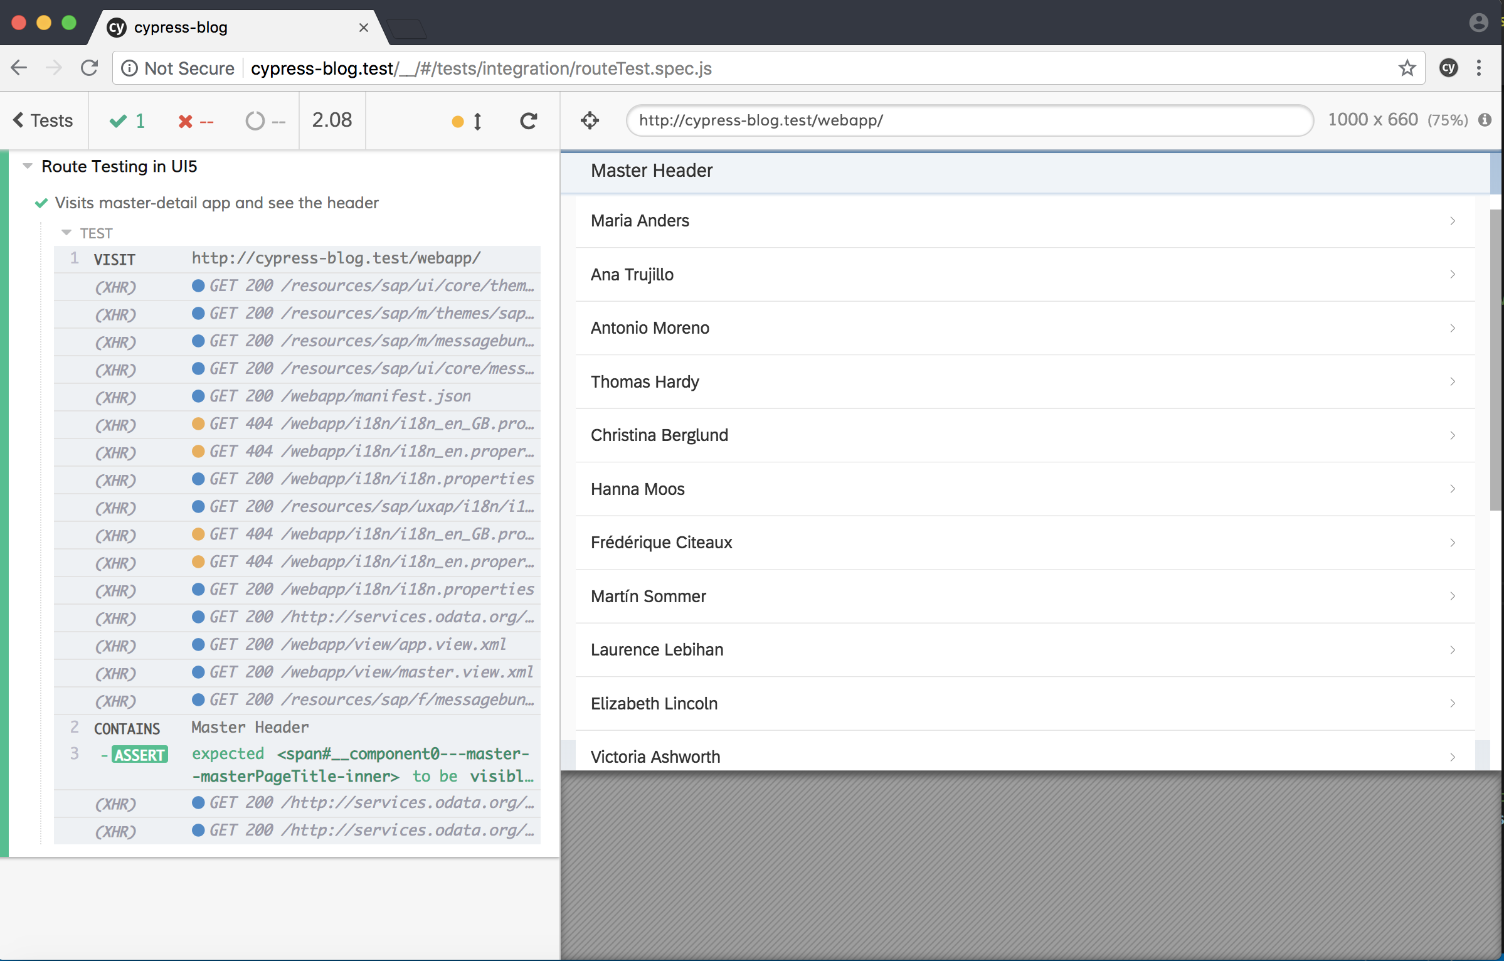Click the chevron on the Martín Sommer row
Viewport: 1504px width, 961px height.
tap(1453, 596)
